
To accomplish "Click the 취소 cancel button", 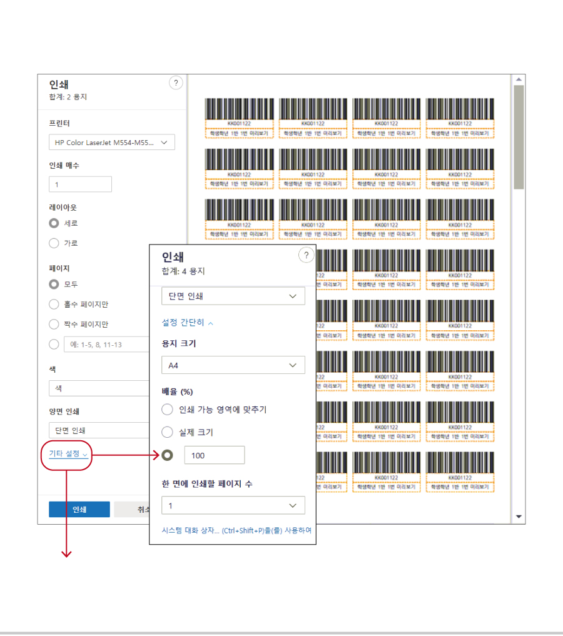I will pyautogui.click(x=132, y=509).
